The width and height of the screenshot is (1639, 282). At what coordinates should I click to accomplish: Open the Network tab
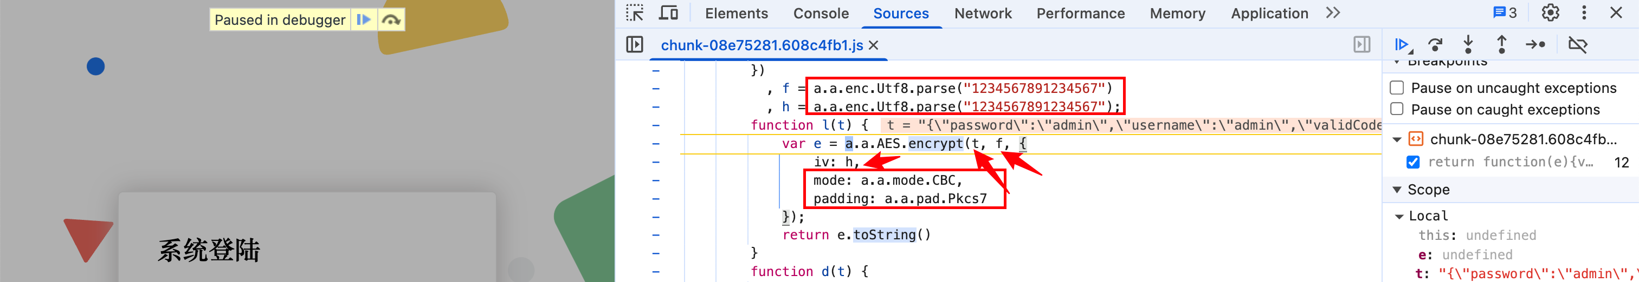pos(983,14)
